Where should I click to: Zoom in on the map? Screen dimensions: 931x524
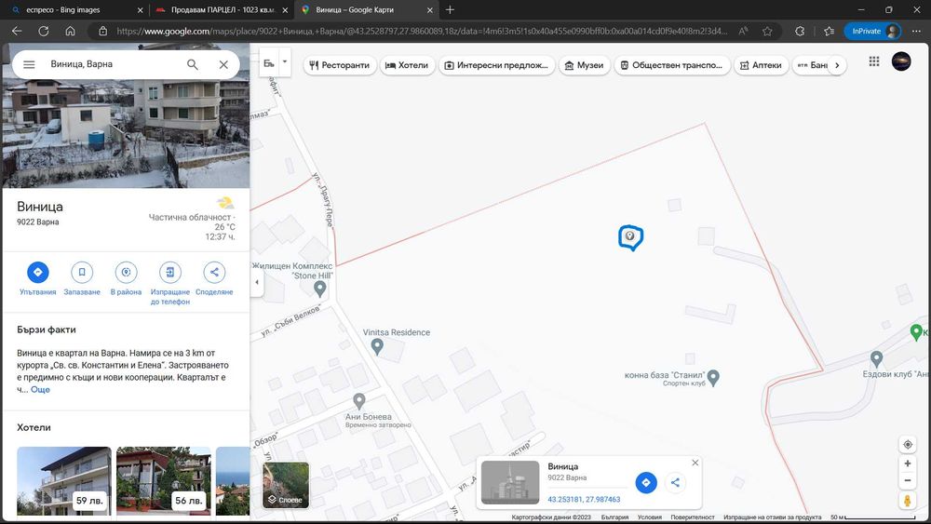[907, 464]
